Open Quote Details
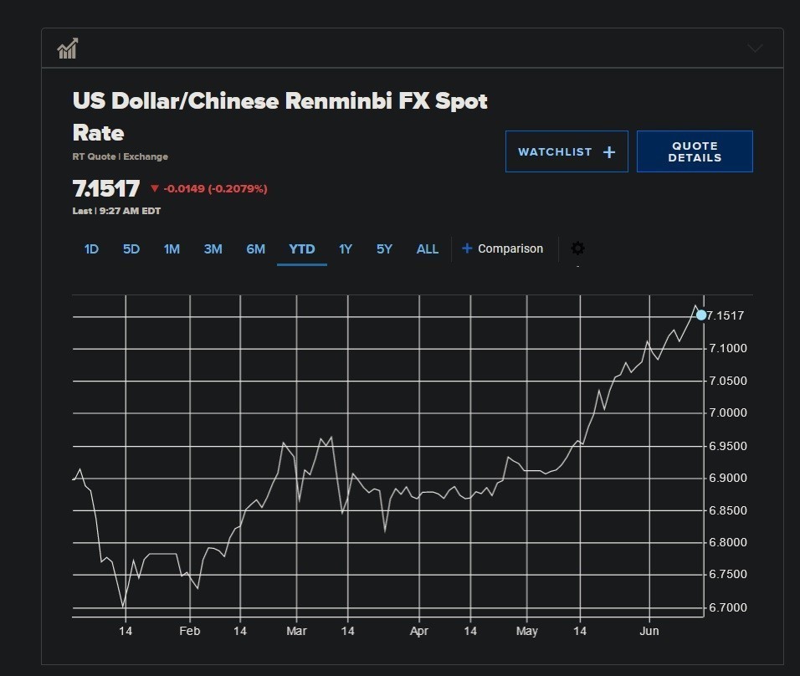Viewport: 800px width, 676px height. [694, 151]
